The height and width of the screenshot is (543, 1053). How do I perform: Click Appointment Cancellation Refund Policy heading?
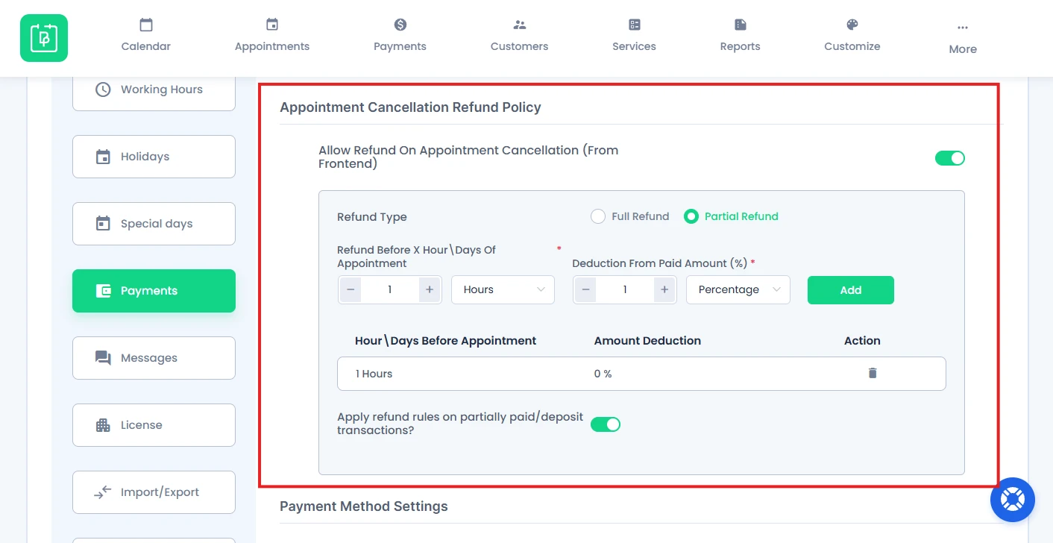click(x=410, y=107)
